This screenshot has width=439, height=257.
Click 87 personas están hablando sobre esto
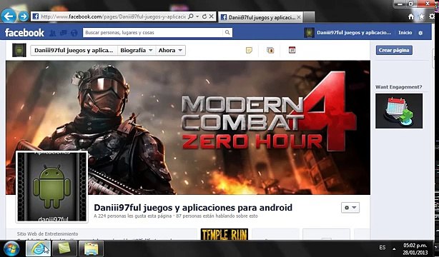[x=217, y=216]
